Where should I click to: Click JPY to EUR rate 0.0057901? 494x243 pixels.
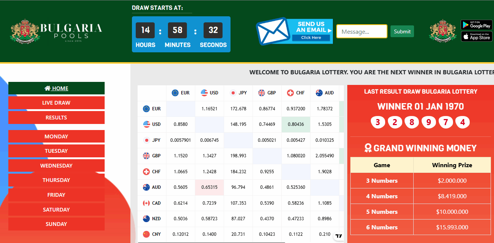click(x=181, y=140)
